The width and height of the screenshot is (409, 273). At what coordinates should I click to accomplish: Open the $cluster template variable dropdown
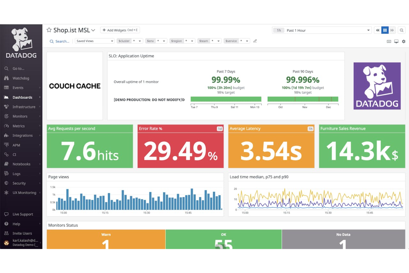point(130,41)
